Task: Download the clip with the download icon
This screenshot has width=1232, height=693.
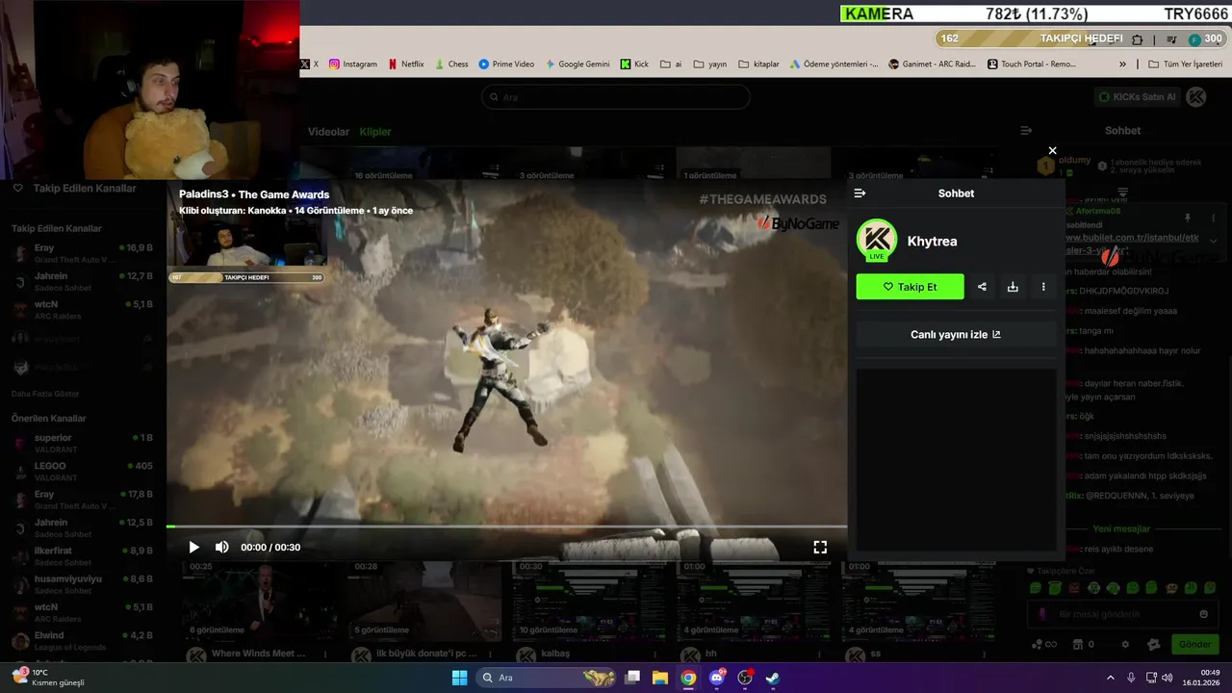Action: tap(1013, 287)
